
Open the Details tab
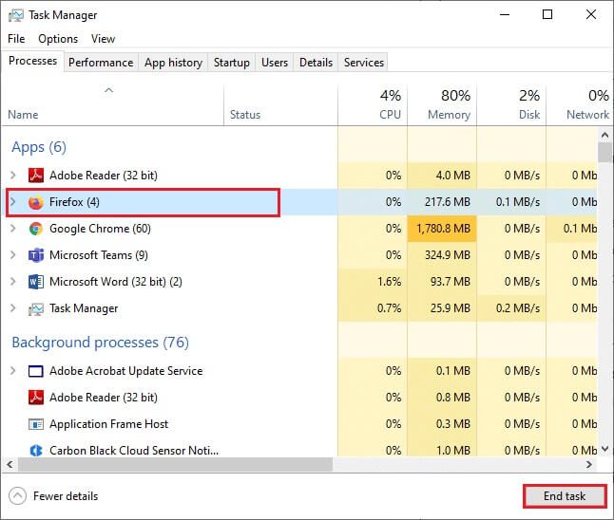click(316, 63)
